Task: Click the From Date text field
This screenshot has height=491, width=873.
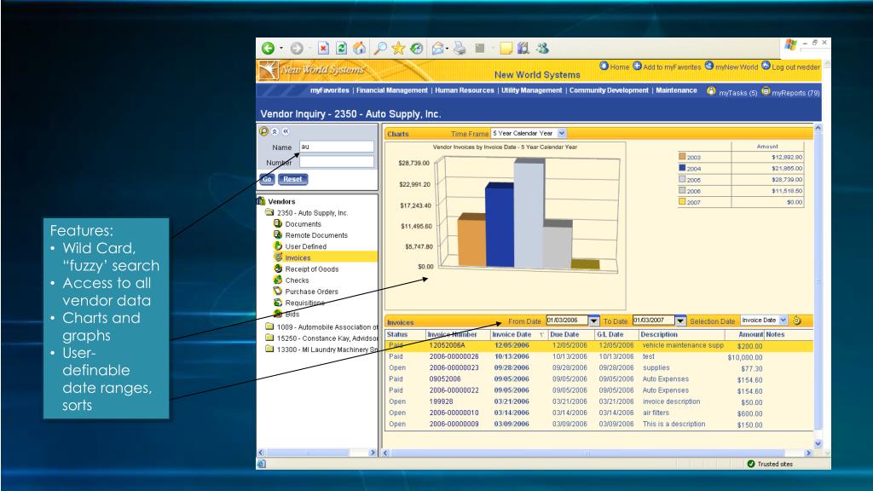Action: tap(567, 321)
